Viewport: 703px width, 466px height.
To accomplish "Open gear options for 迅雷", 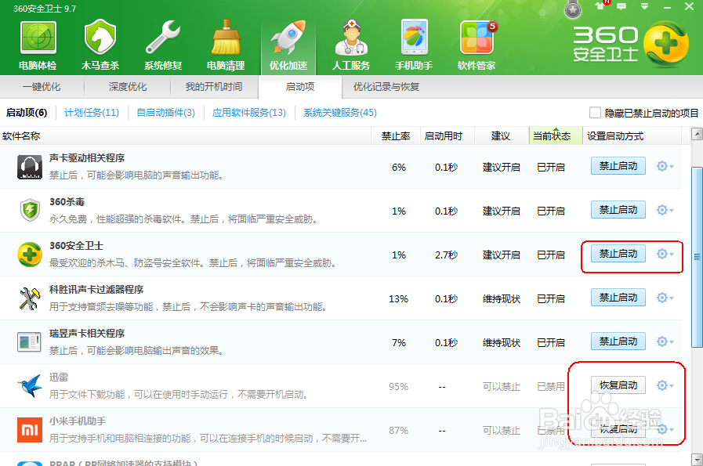I will (x=665, y=385).
